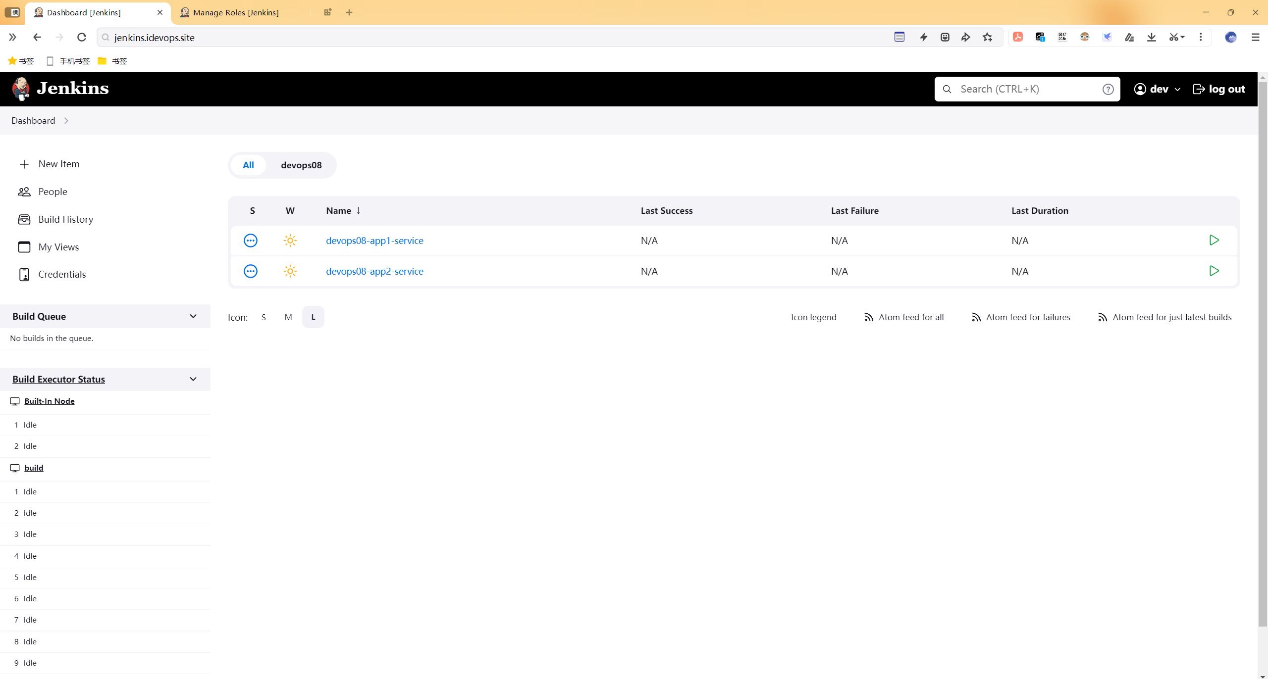Viewport: 1268px width, 679px height.
Task: Click the log out link
Action: pyautogui.click(x=1219, y=89)
